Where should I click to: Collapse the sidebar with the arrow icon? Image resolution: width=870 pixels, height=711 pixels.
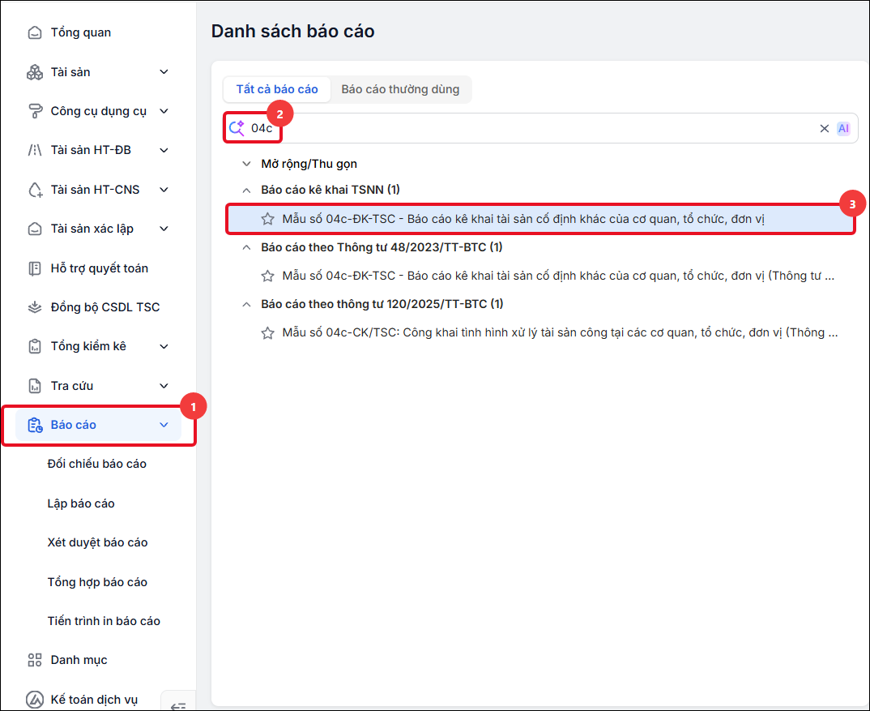click(x=178, y=705)
